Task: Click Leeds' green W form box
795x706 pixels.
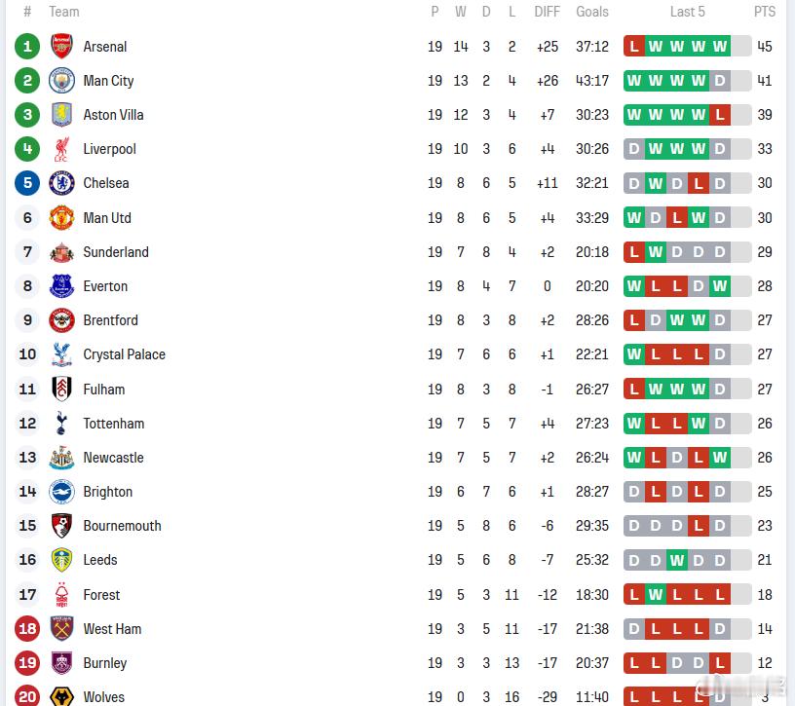Action: 677,560
